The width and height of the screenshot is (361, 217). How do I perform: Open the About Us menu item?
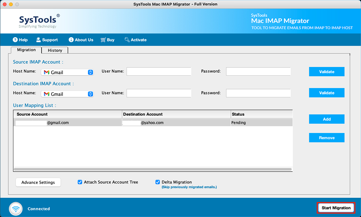[81, 40]
